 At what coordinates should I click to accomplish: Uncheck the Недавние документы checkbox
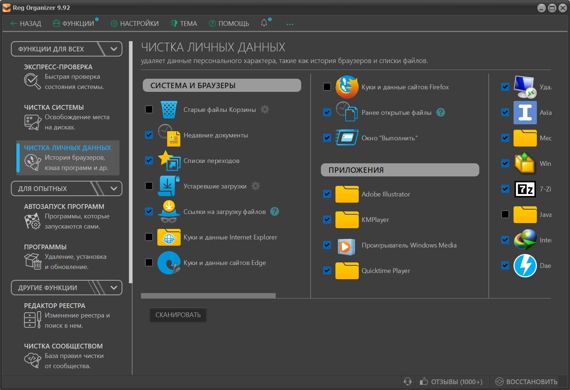point(149,135)
